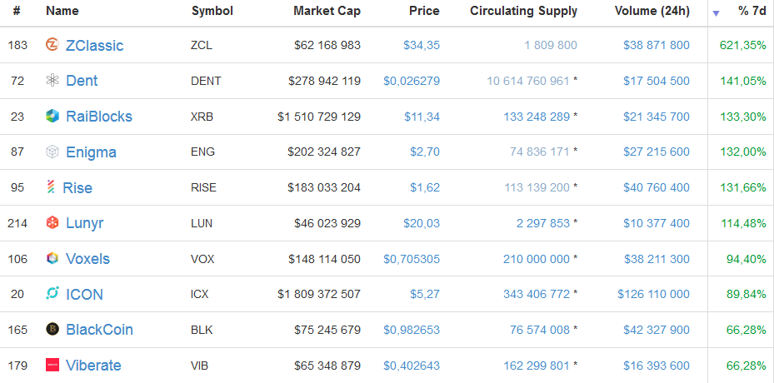Open the Lunyr coin page link

[x=84, y=223]
